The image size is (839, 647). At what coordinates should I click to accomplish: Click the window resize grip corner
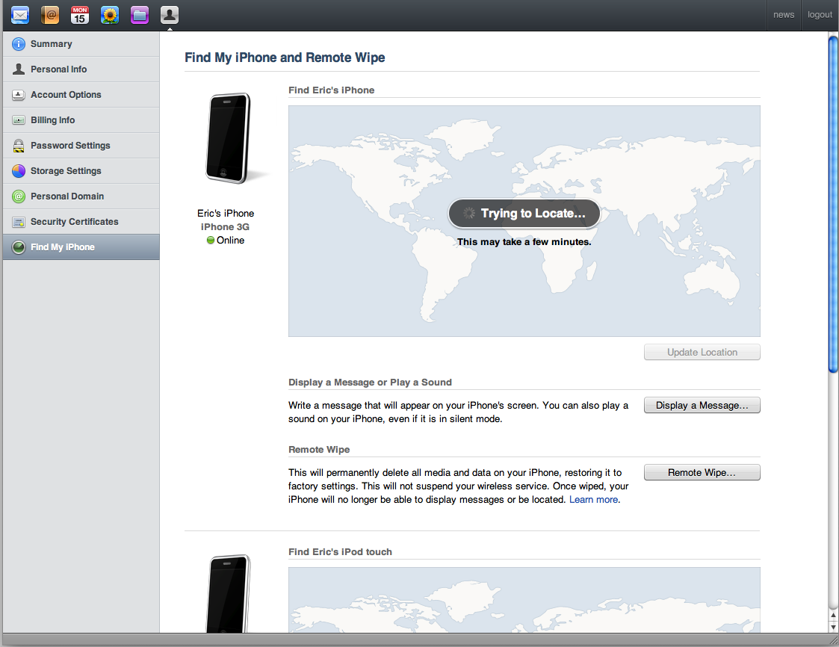(x=833, y=640)
